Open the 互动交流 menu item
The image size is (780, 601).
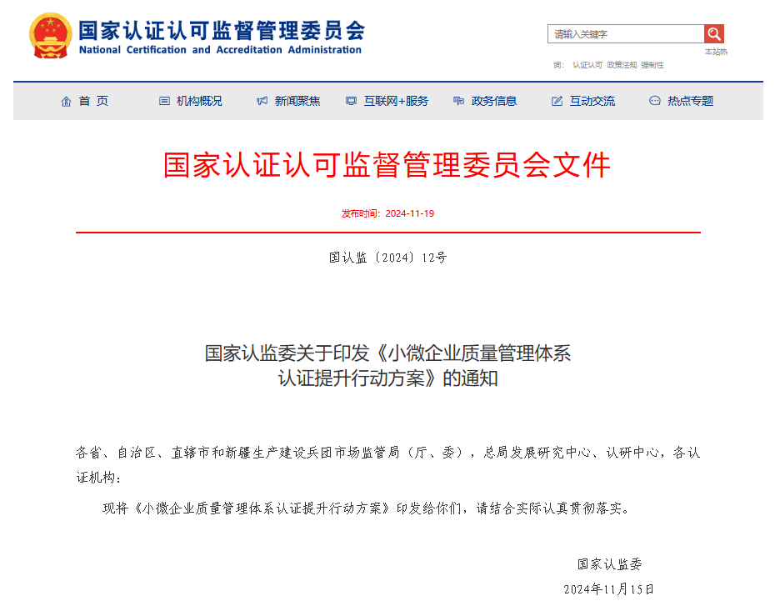(592, 101)
